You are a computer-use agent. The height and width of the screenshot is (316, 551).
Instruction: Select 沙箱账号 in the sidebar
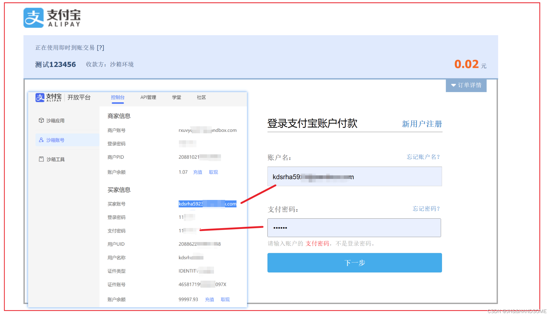tap(68, 140)
